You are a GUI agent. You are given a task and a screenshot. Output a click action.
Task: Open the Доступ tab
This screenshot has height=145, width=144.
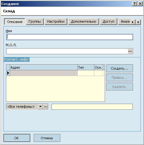pos(108,21)
